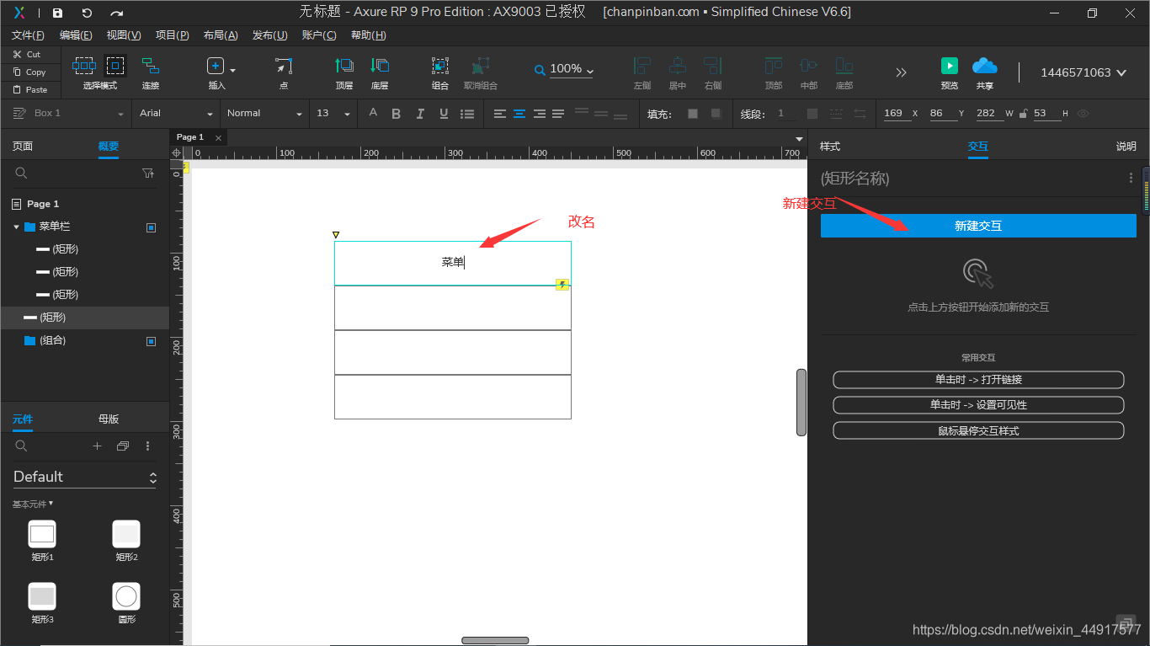Switch to the 母版 masters tab
1150x646 pixels.
point(109,419)
